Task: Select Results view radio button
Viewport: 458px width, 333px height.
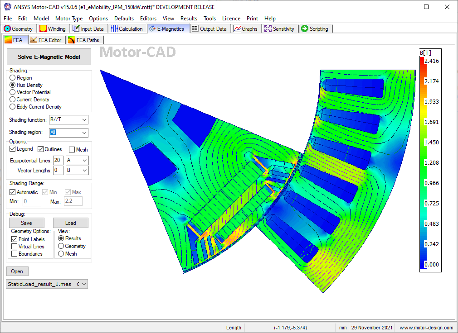Action: pyautogui.click(x=61, y=238)
